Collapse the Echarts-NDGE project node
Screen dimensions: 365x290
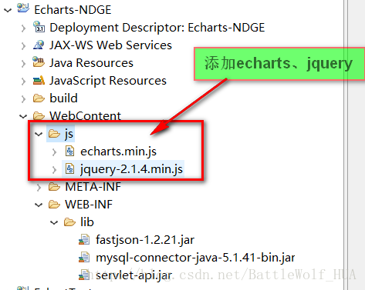point(8,10)
